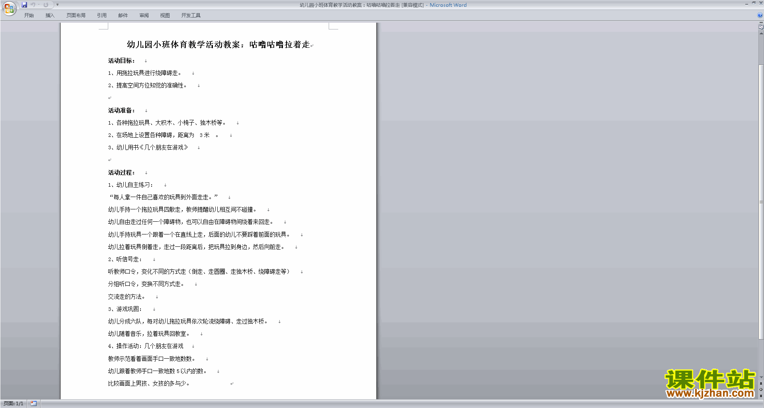Image resolution: width=764 pixels, height=408 pixels.
Task: Switch to the 引用 tab
Action: [x=102, y=16]
